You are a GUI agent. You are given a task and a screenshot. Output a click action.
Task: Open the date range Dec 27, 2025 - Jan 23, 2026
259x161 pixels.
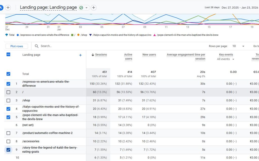(240, 8)
